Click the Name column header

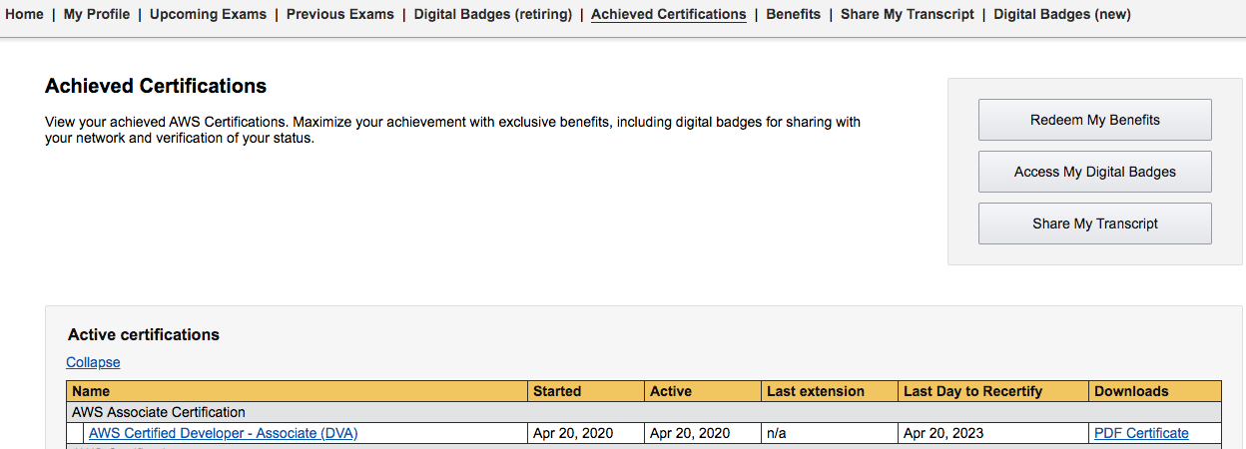point(298,391)
